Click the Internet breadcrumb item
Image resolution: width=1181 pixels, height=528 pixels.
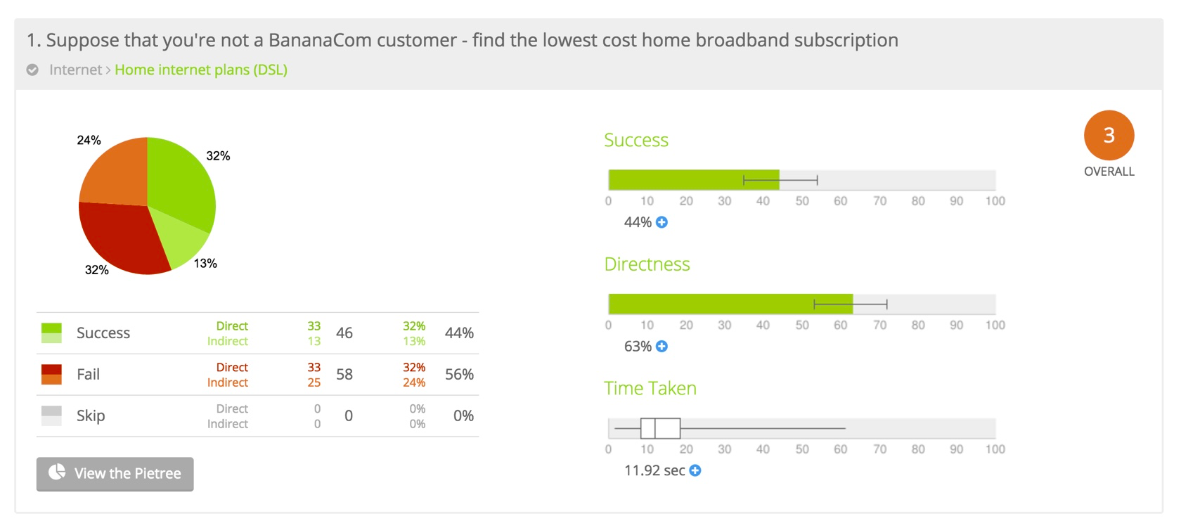pos(75,70)
